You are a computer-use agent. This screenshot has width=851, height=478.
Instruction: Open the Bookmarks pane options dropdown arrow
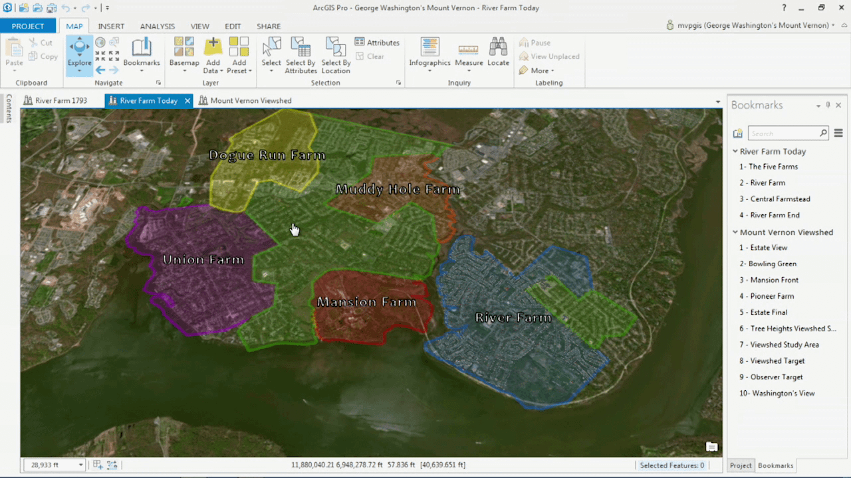[x=818, y=106]
